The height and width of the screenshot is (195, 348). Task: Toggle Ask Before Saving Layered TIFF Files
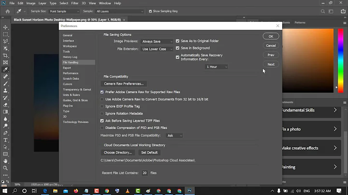(102, 121)
